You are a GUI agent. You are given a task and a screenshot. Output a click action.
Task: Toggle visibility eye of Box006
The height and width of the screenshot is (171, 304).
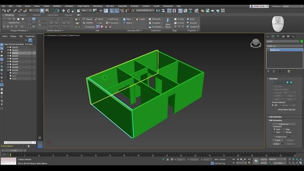pyautogui.click(x=8, y=61)
